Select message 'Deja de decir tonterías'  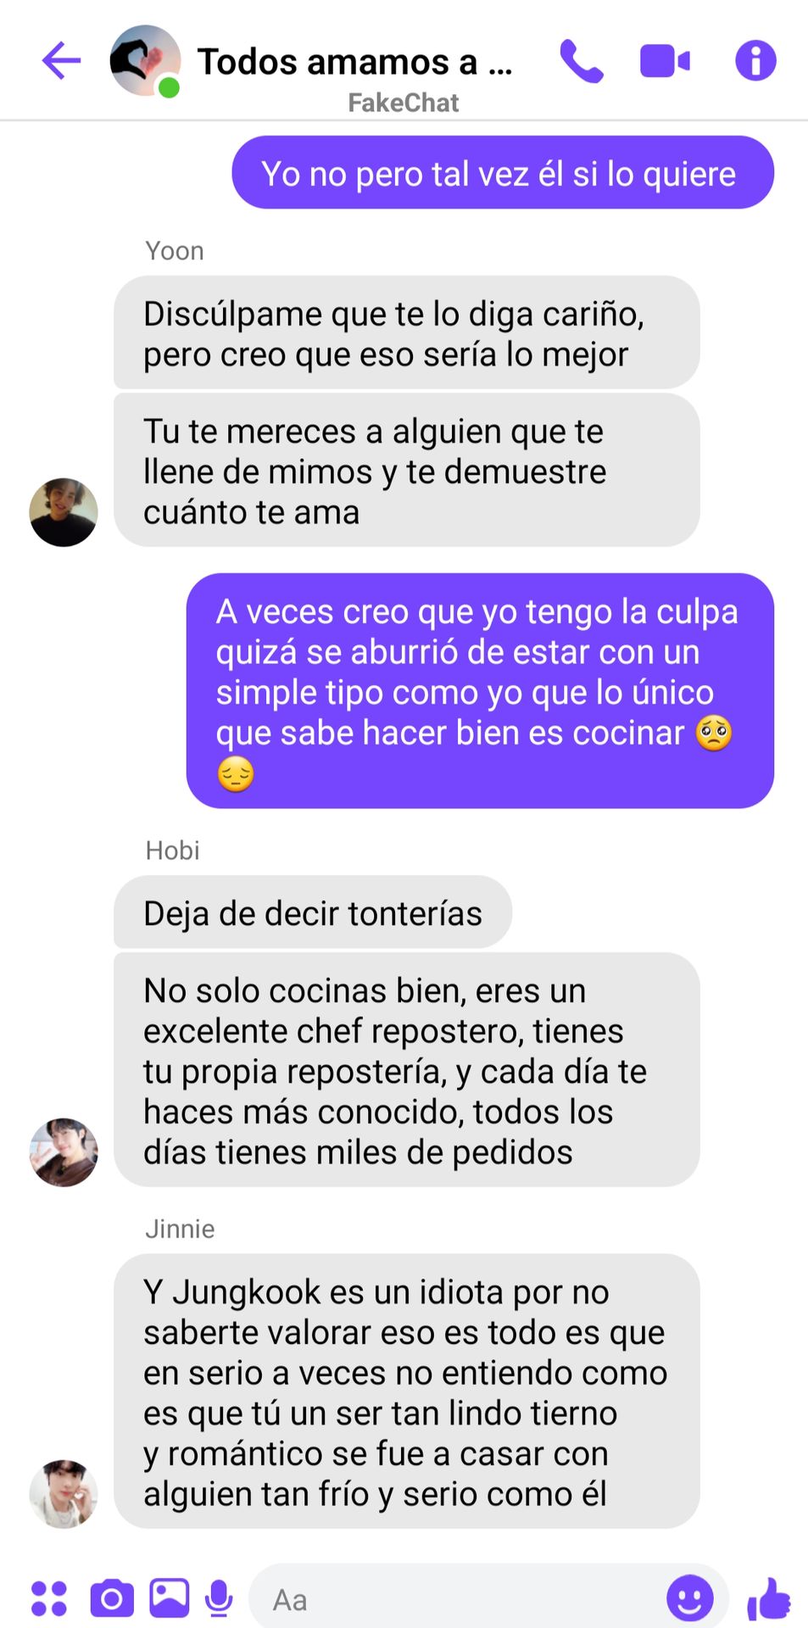click(313, 912)
